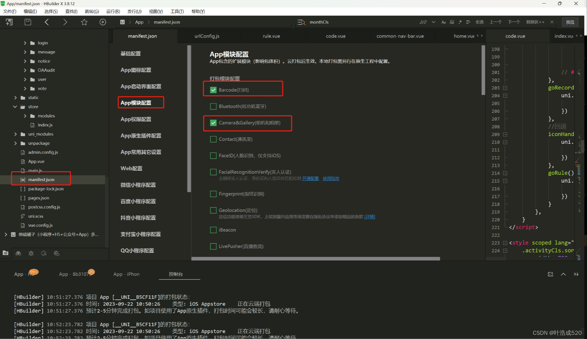This screenshot has height=339, width=587.
Task: Click the project icon in the breadcrumb
Action: point(122,22)
